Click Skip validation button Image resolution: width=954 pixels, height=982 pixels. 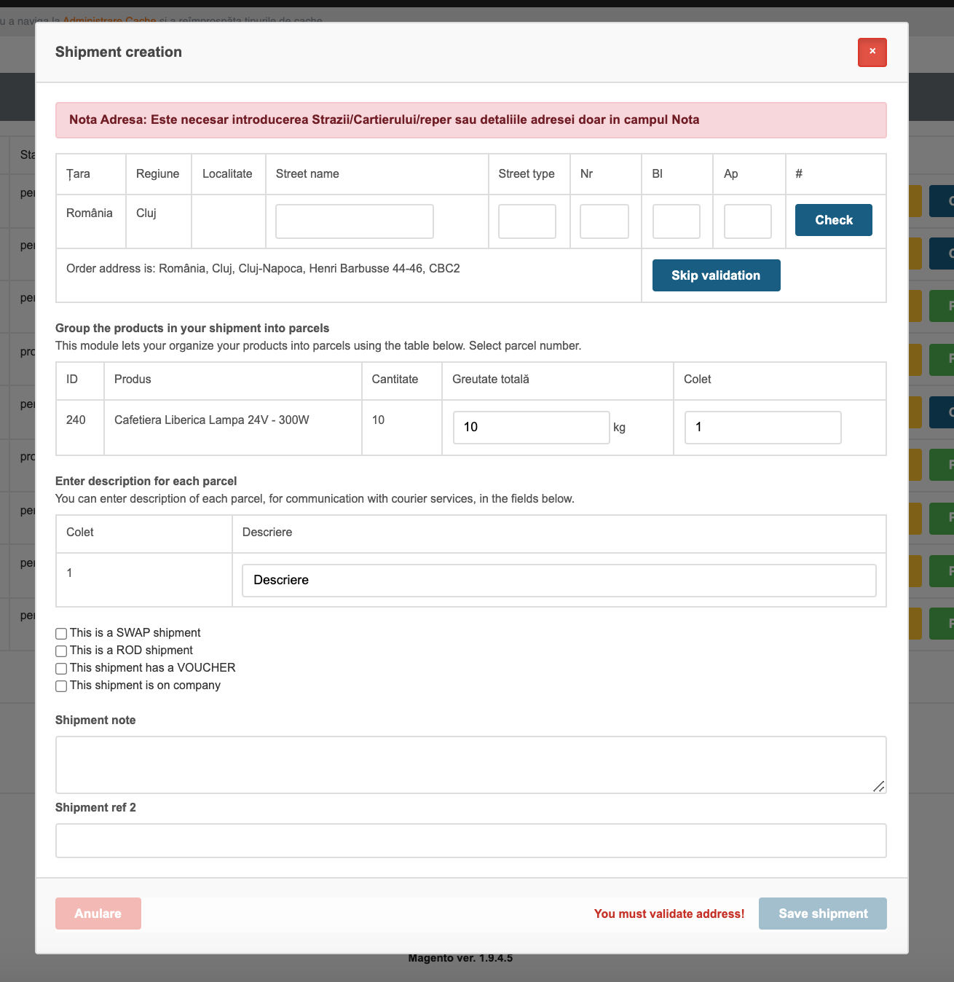click(x=716, y=275)
